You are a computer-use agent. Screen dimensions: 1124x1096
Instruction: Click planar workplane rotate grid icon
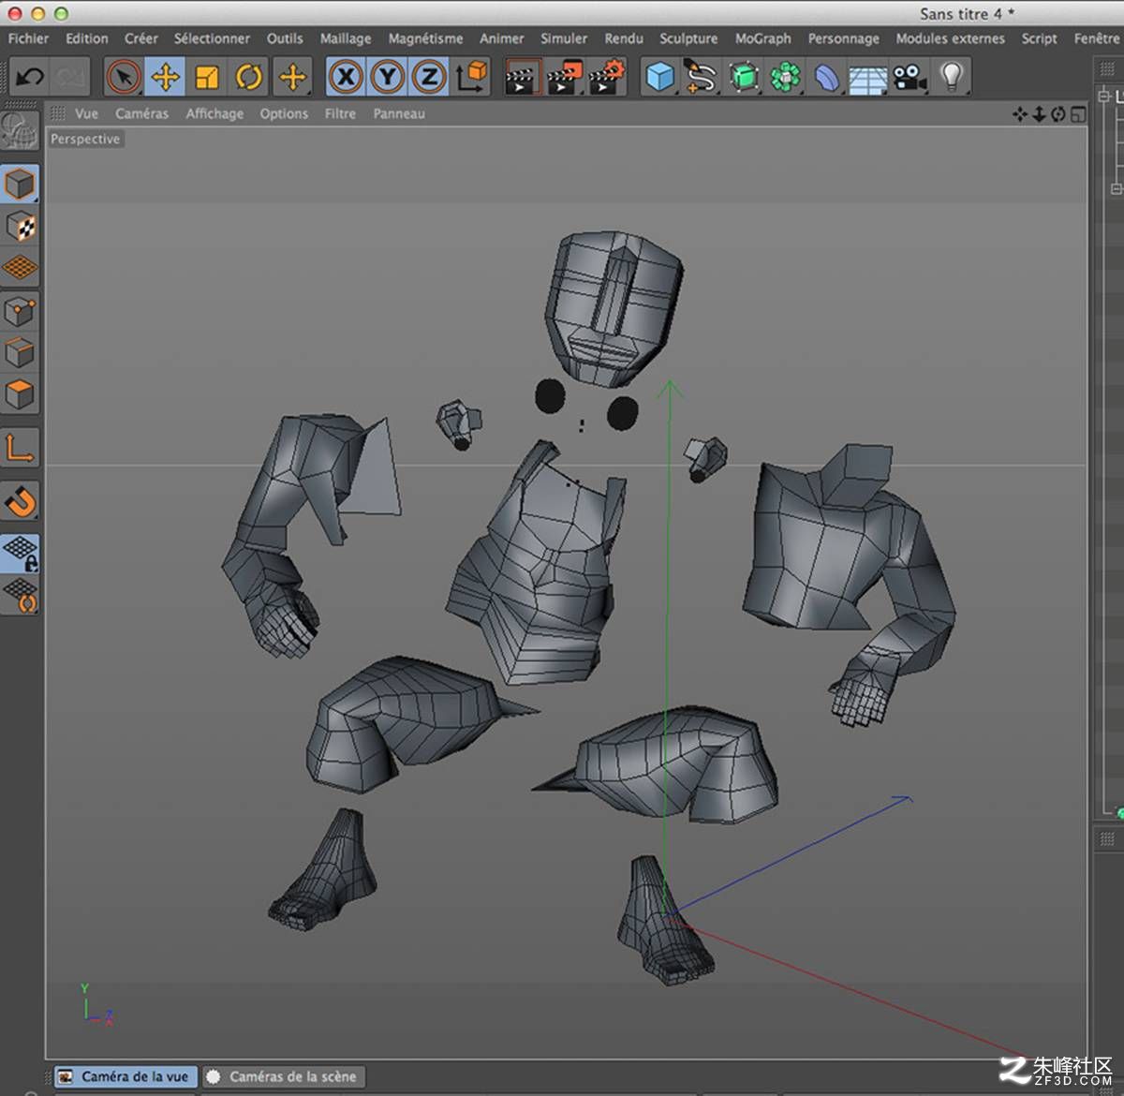click(x=20, y=596)
